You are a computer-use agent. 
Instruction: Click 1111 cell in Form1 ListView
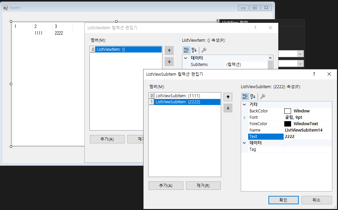(x=38, y=33)
